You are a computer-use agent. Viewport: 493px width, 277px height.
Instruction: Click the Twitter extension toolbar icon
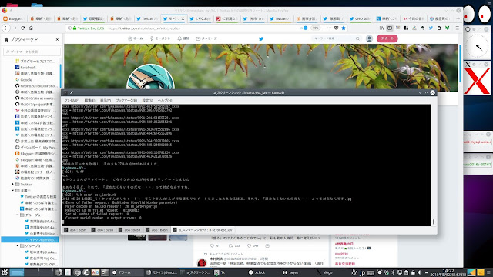click(431, 28)
